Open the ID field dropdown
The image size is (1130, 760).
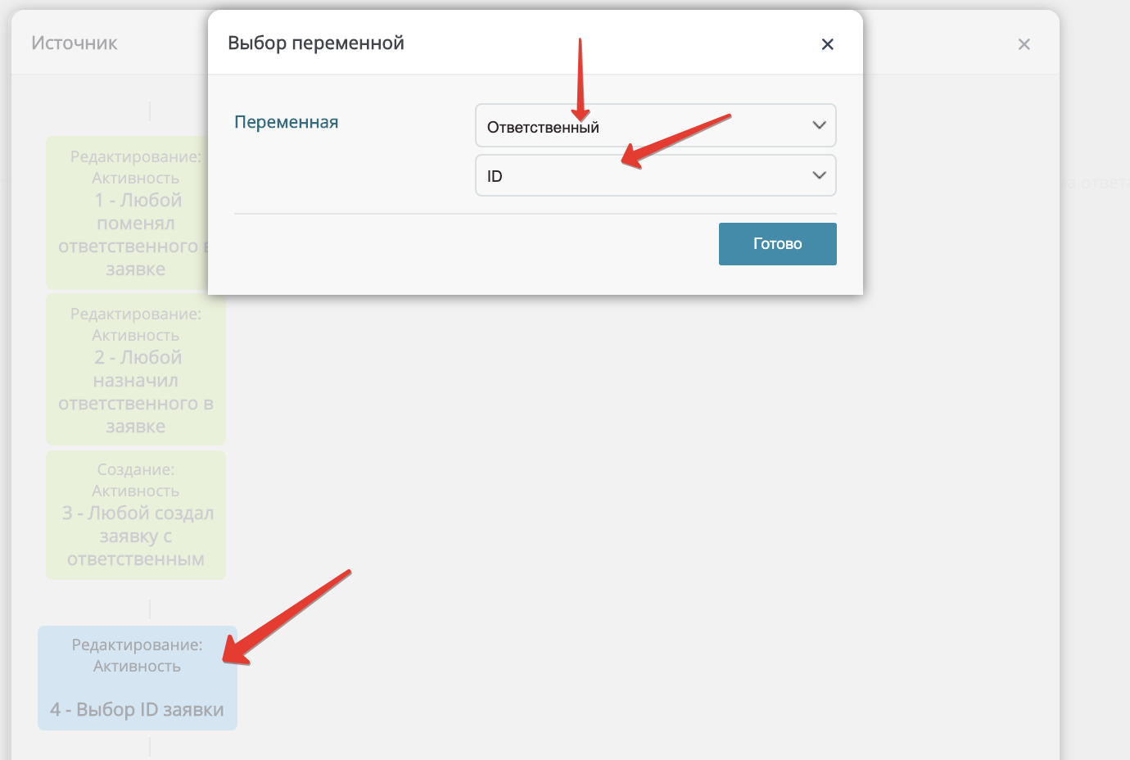click(x=655, y=175)
